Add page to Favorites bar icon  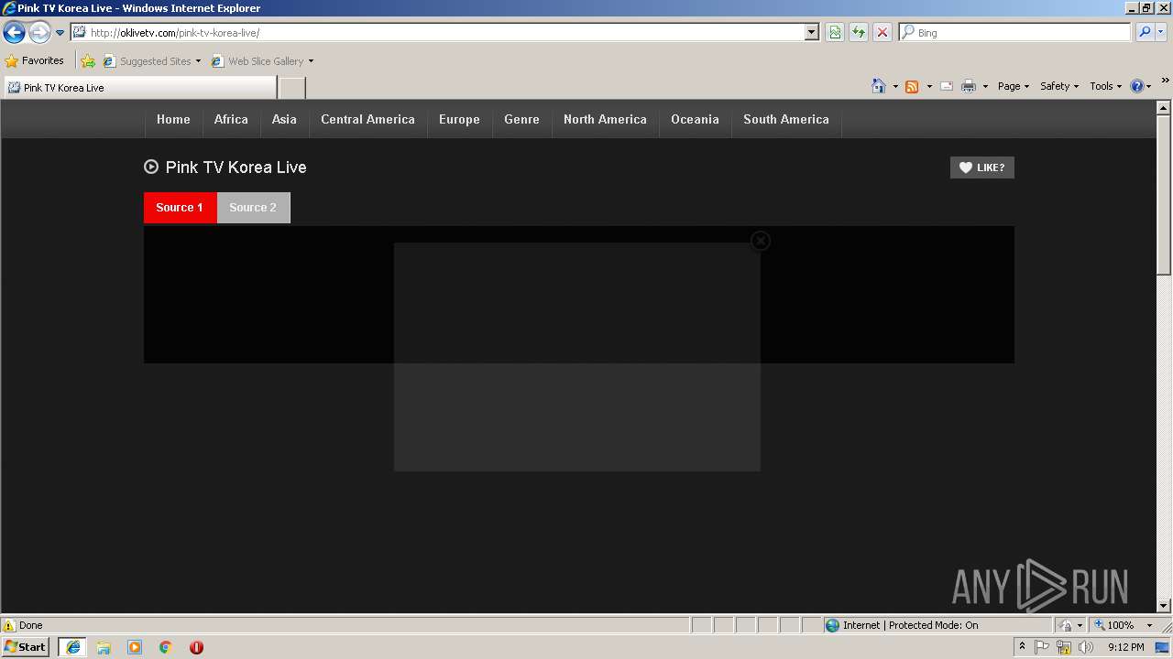[88, 61]
